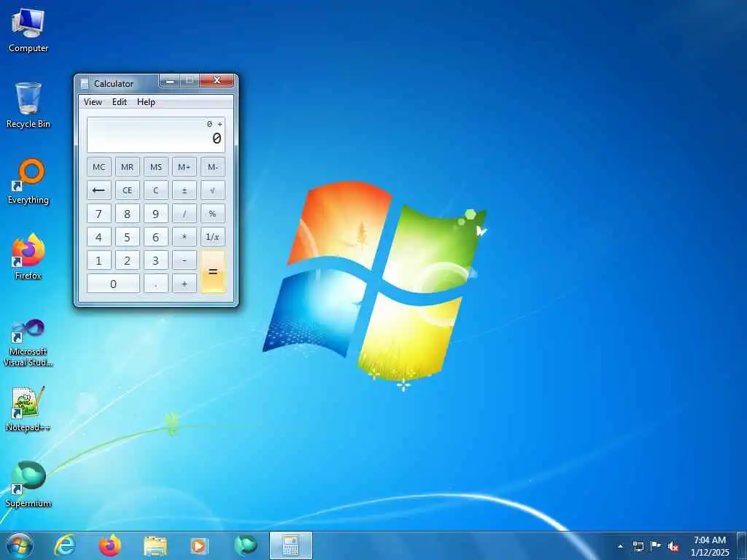Click the 2 key
Screen dimensions: 747x560
[x=127, y=260]
